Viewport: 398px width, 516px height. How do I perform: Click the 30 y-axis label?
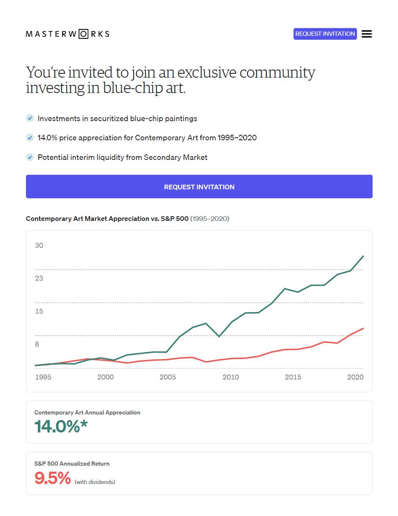tap(39, 245)
